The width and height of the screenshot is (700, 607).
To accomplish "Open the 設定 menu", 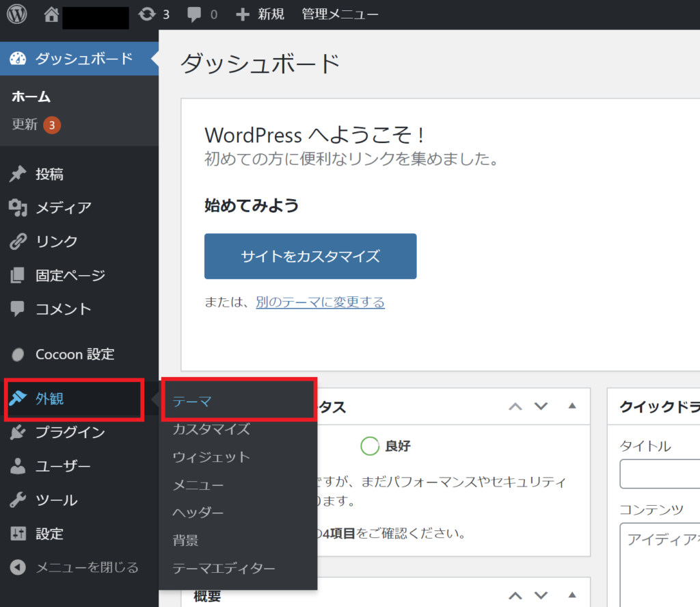I will tap(79, 534).
